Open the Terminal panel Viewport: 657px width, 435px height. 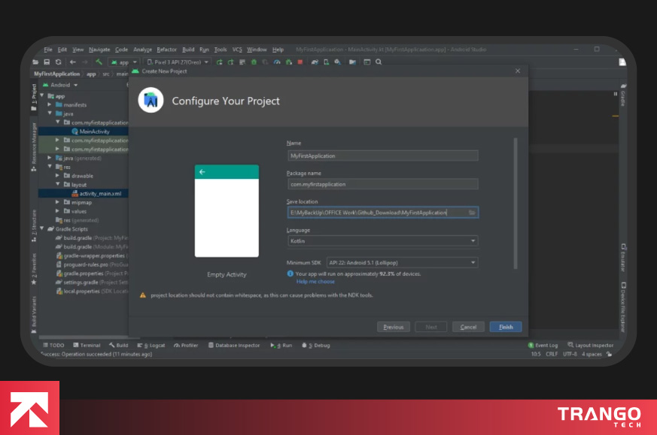click(86, 345)
